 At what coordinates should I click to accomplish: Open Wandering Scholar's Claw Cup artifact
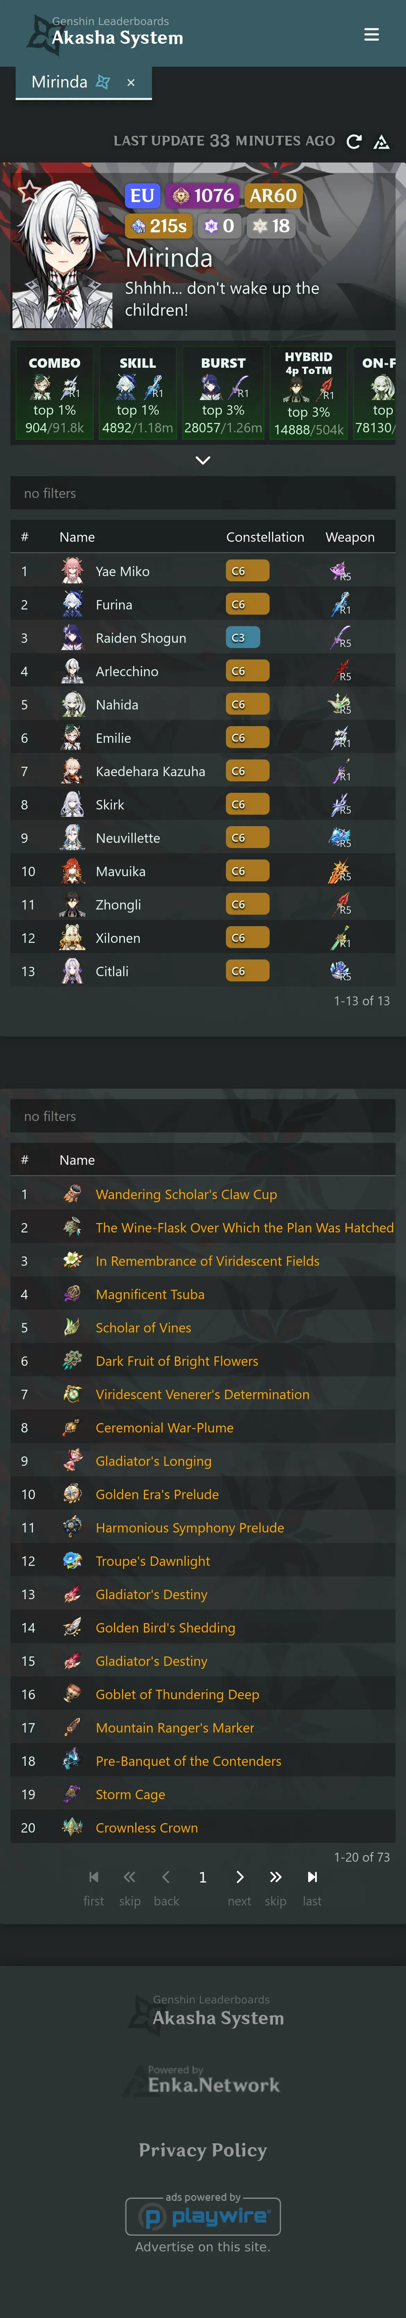pos(186,1194)
